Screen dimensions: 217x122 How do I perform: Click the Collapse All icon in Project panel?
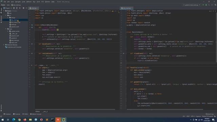coord(20,8)
